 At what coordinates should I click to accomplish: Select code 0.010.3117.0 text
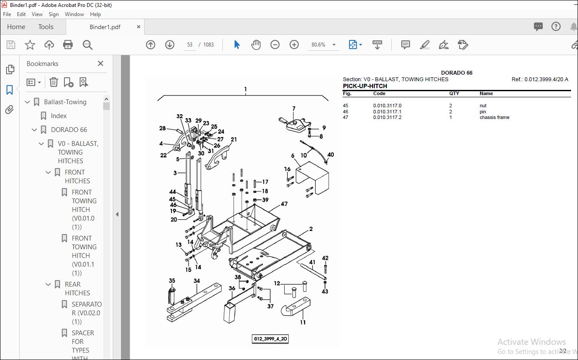coord(387,106)
